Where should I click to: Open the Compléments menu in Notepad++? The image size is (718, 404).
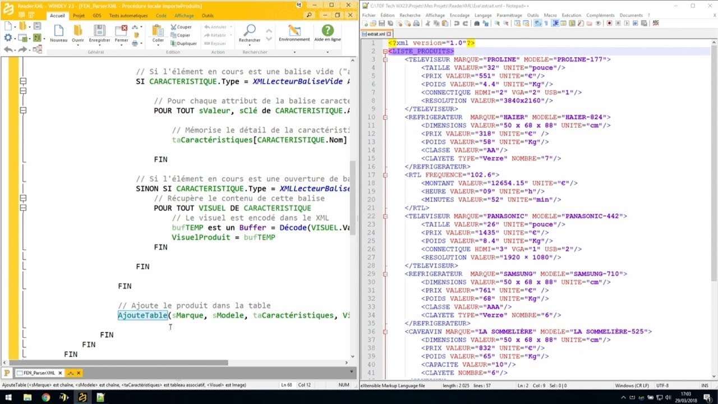click(600, 15)
